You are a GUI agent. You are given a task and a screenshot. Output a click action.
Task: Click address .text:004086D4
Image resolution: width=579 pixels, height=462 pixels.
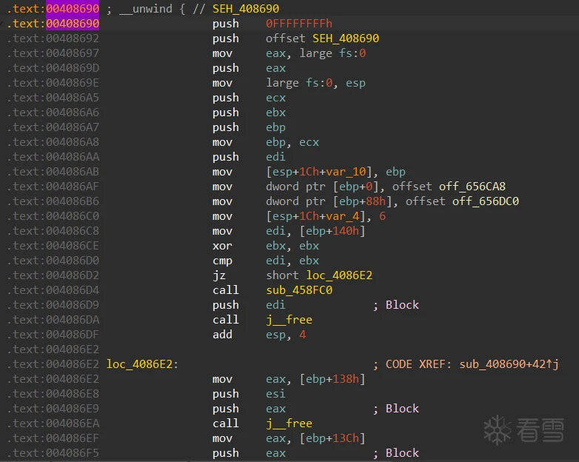pos(53,290)
